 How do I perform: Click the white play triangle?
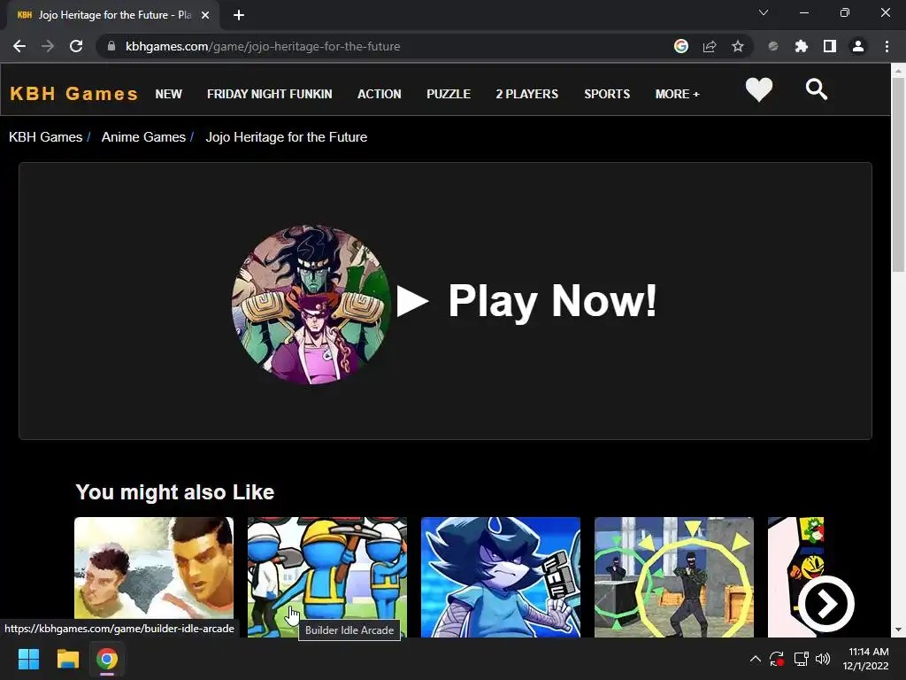[412, 301]
